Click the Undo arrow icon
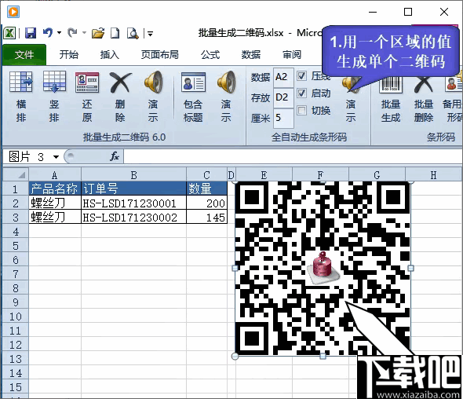 [x=48, y=33]
